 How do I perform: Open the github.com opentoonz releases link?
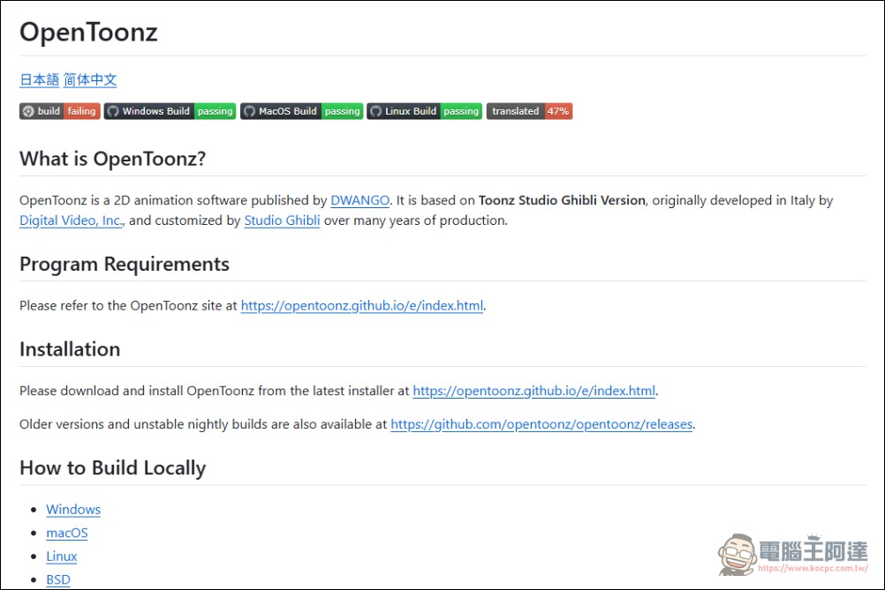541,424
